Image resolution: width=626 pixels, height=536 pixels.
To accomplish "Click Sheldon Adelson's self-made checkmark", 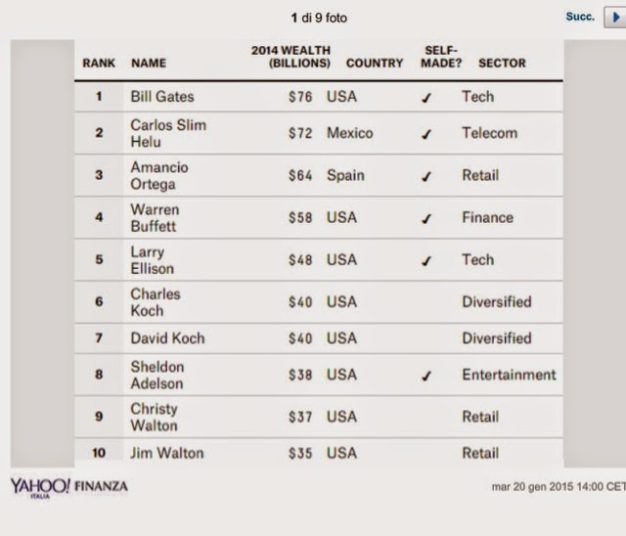I will pos(426,376).
